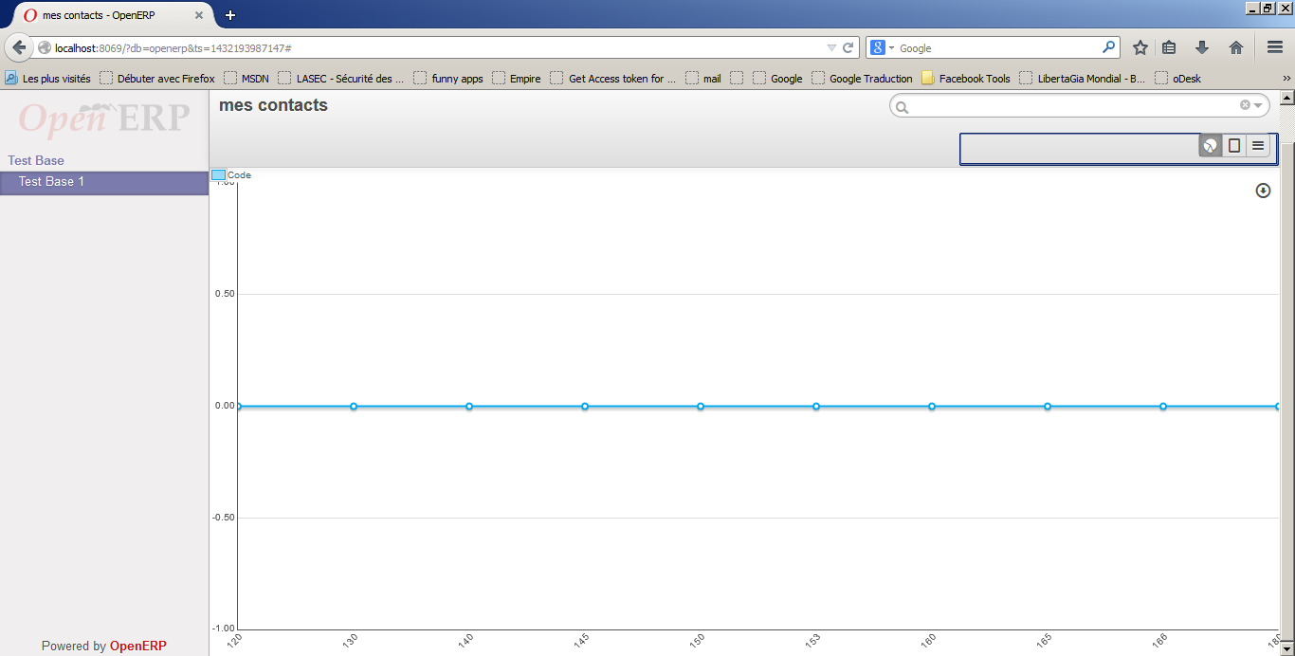1295x656 pixels.
Task: Open Débuter avec Firefox bookmark
Action: [157, 79]
